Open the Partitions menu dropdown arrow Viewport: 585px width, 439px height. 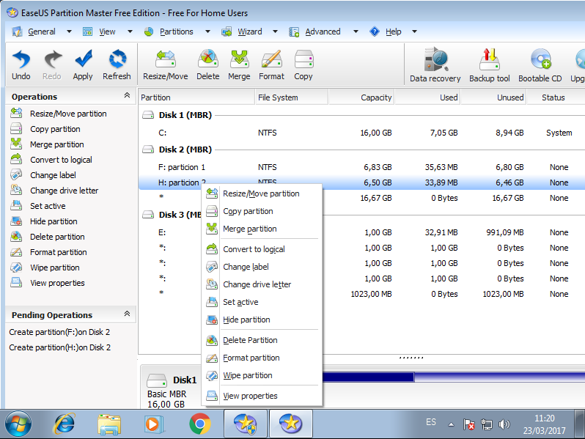point(207,32)
